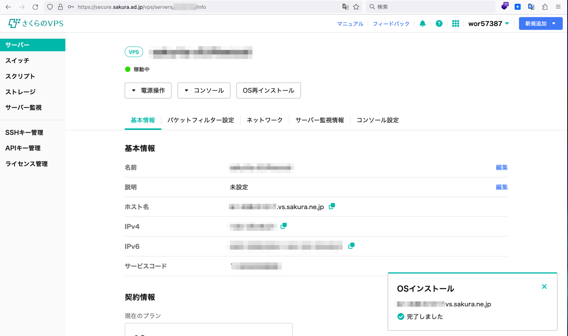Reload the page with the browser refresh icon
Viewport: 568px width, 336px height.
(x=35, y=7)
